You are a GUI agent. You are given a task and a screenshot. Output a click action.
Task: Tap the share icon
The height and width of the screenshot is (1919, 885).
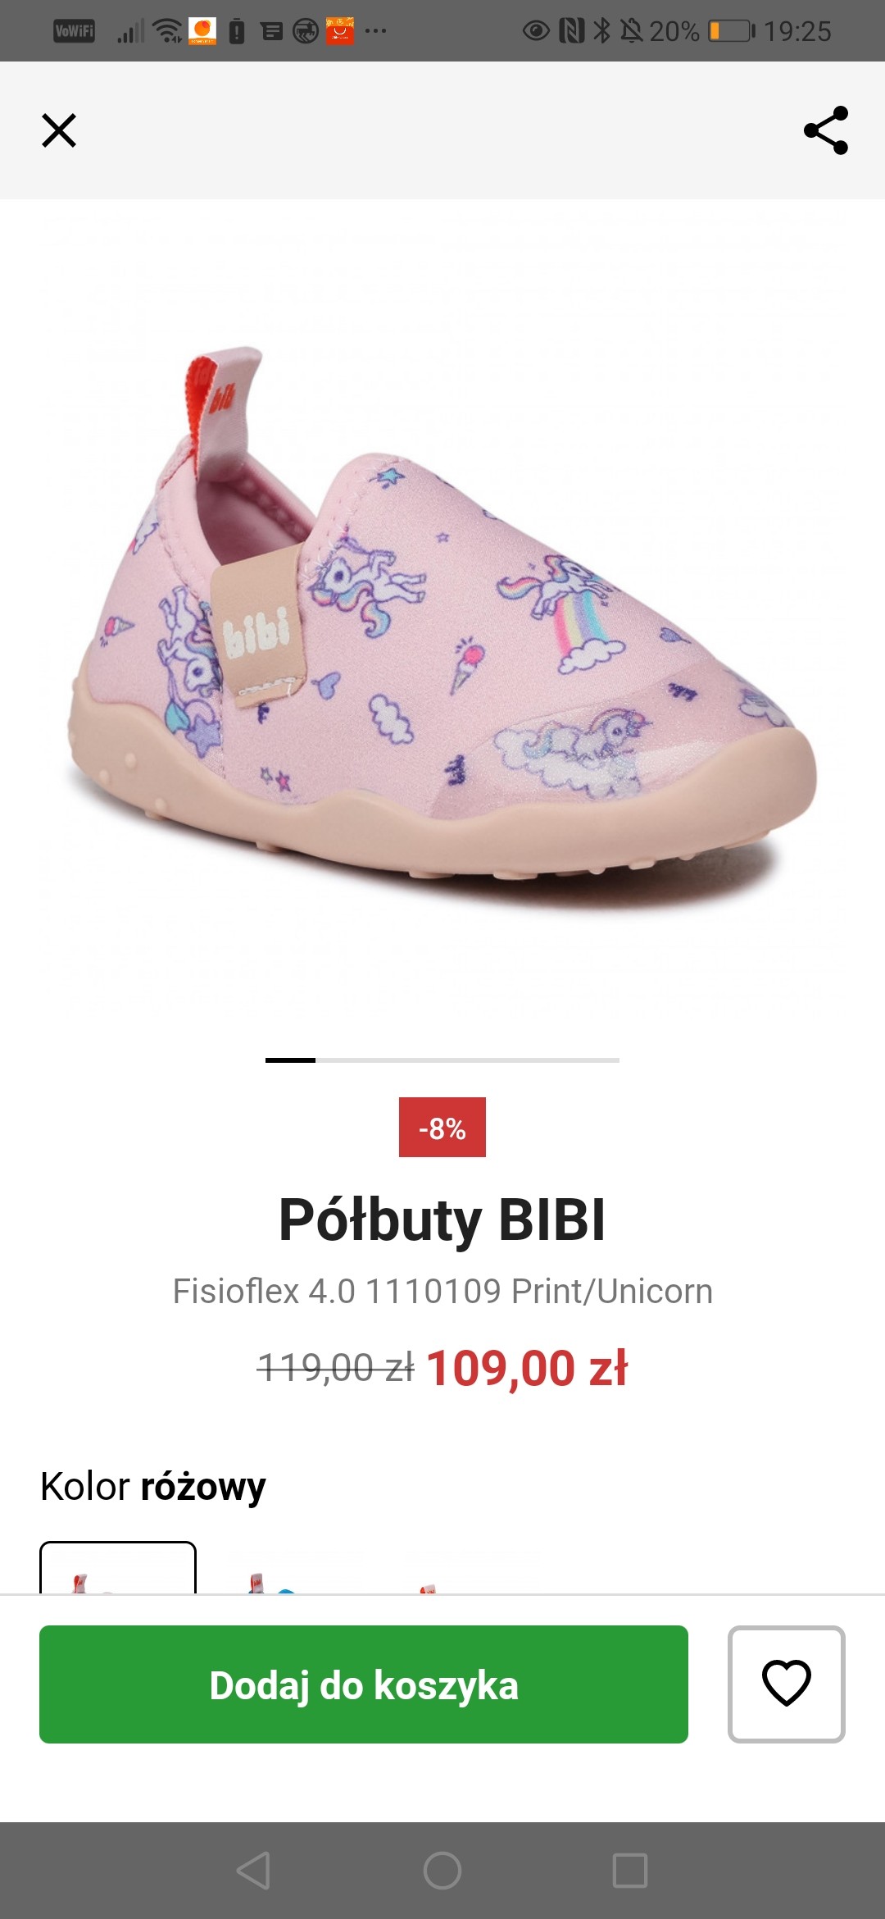pyautogui.click(x=825, y=130)
